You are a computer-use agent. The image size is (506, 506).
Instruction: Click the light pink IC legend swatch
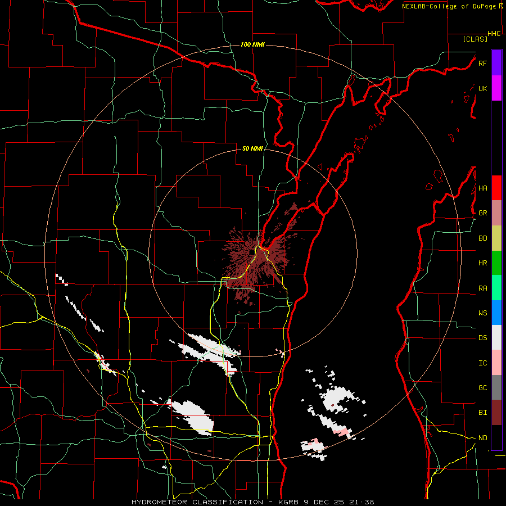[x=496, y=363]
